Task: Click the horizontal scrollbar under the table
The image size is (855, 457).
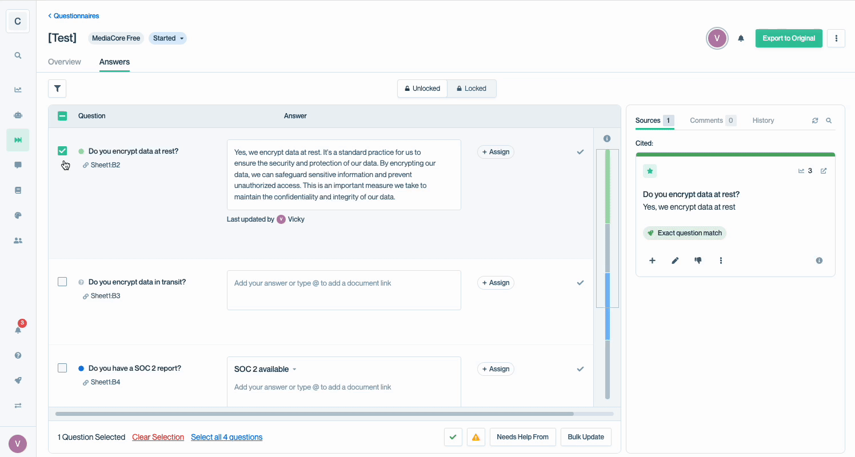Action: [314, 414]
